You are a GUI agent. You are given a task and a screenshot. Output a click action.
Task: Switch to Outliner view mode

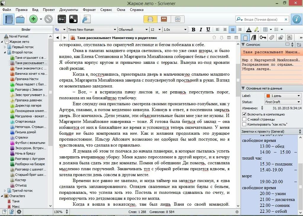pyautogui.click(x=177, y=19)
